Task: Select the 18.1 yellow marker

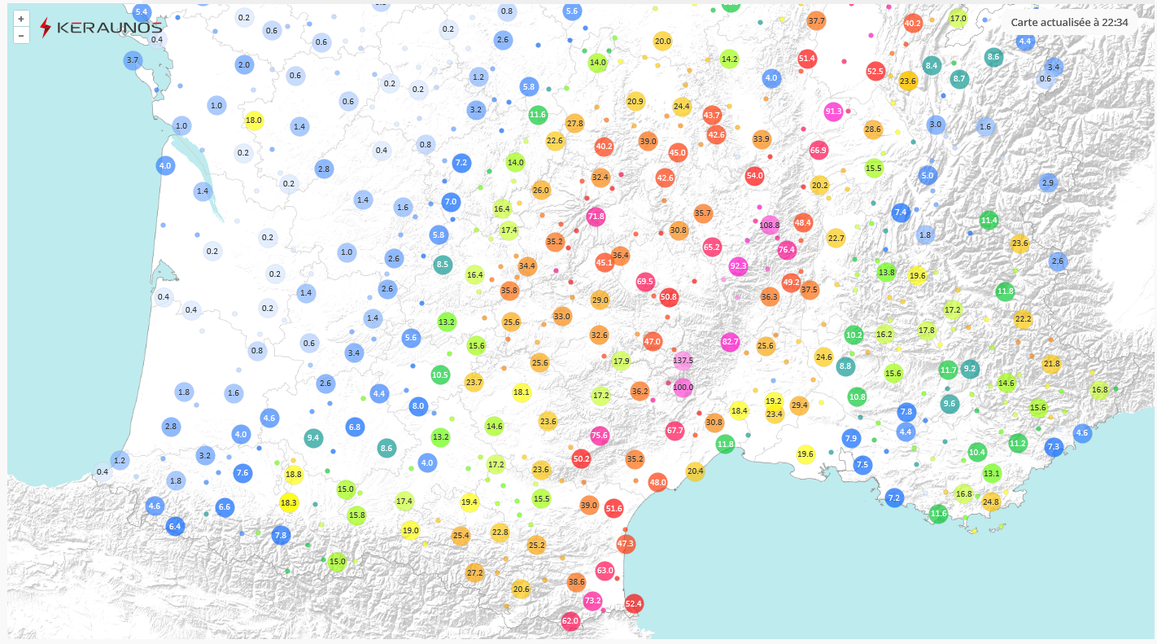Action: 522,392
